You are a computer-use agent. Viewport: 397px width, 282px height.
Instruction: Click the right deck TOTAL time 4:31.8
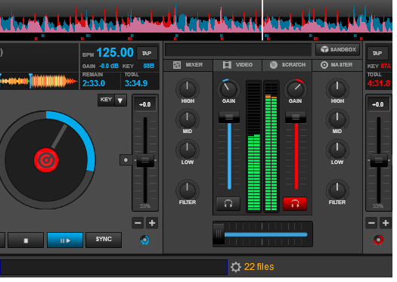[379, 83]
